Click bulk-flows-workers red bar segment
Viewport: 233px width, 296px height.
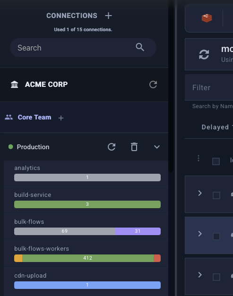click(157, 258)
